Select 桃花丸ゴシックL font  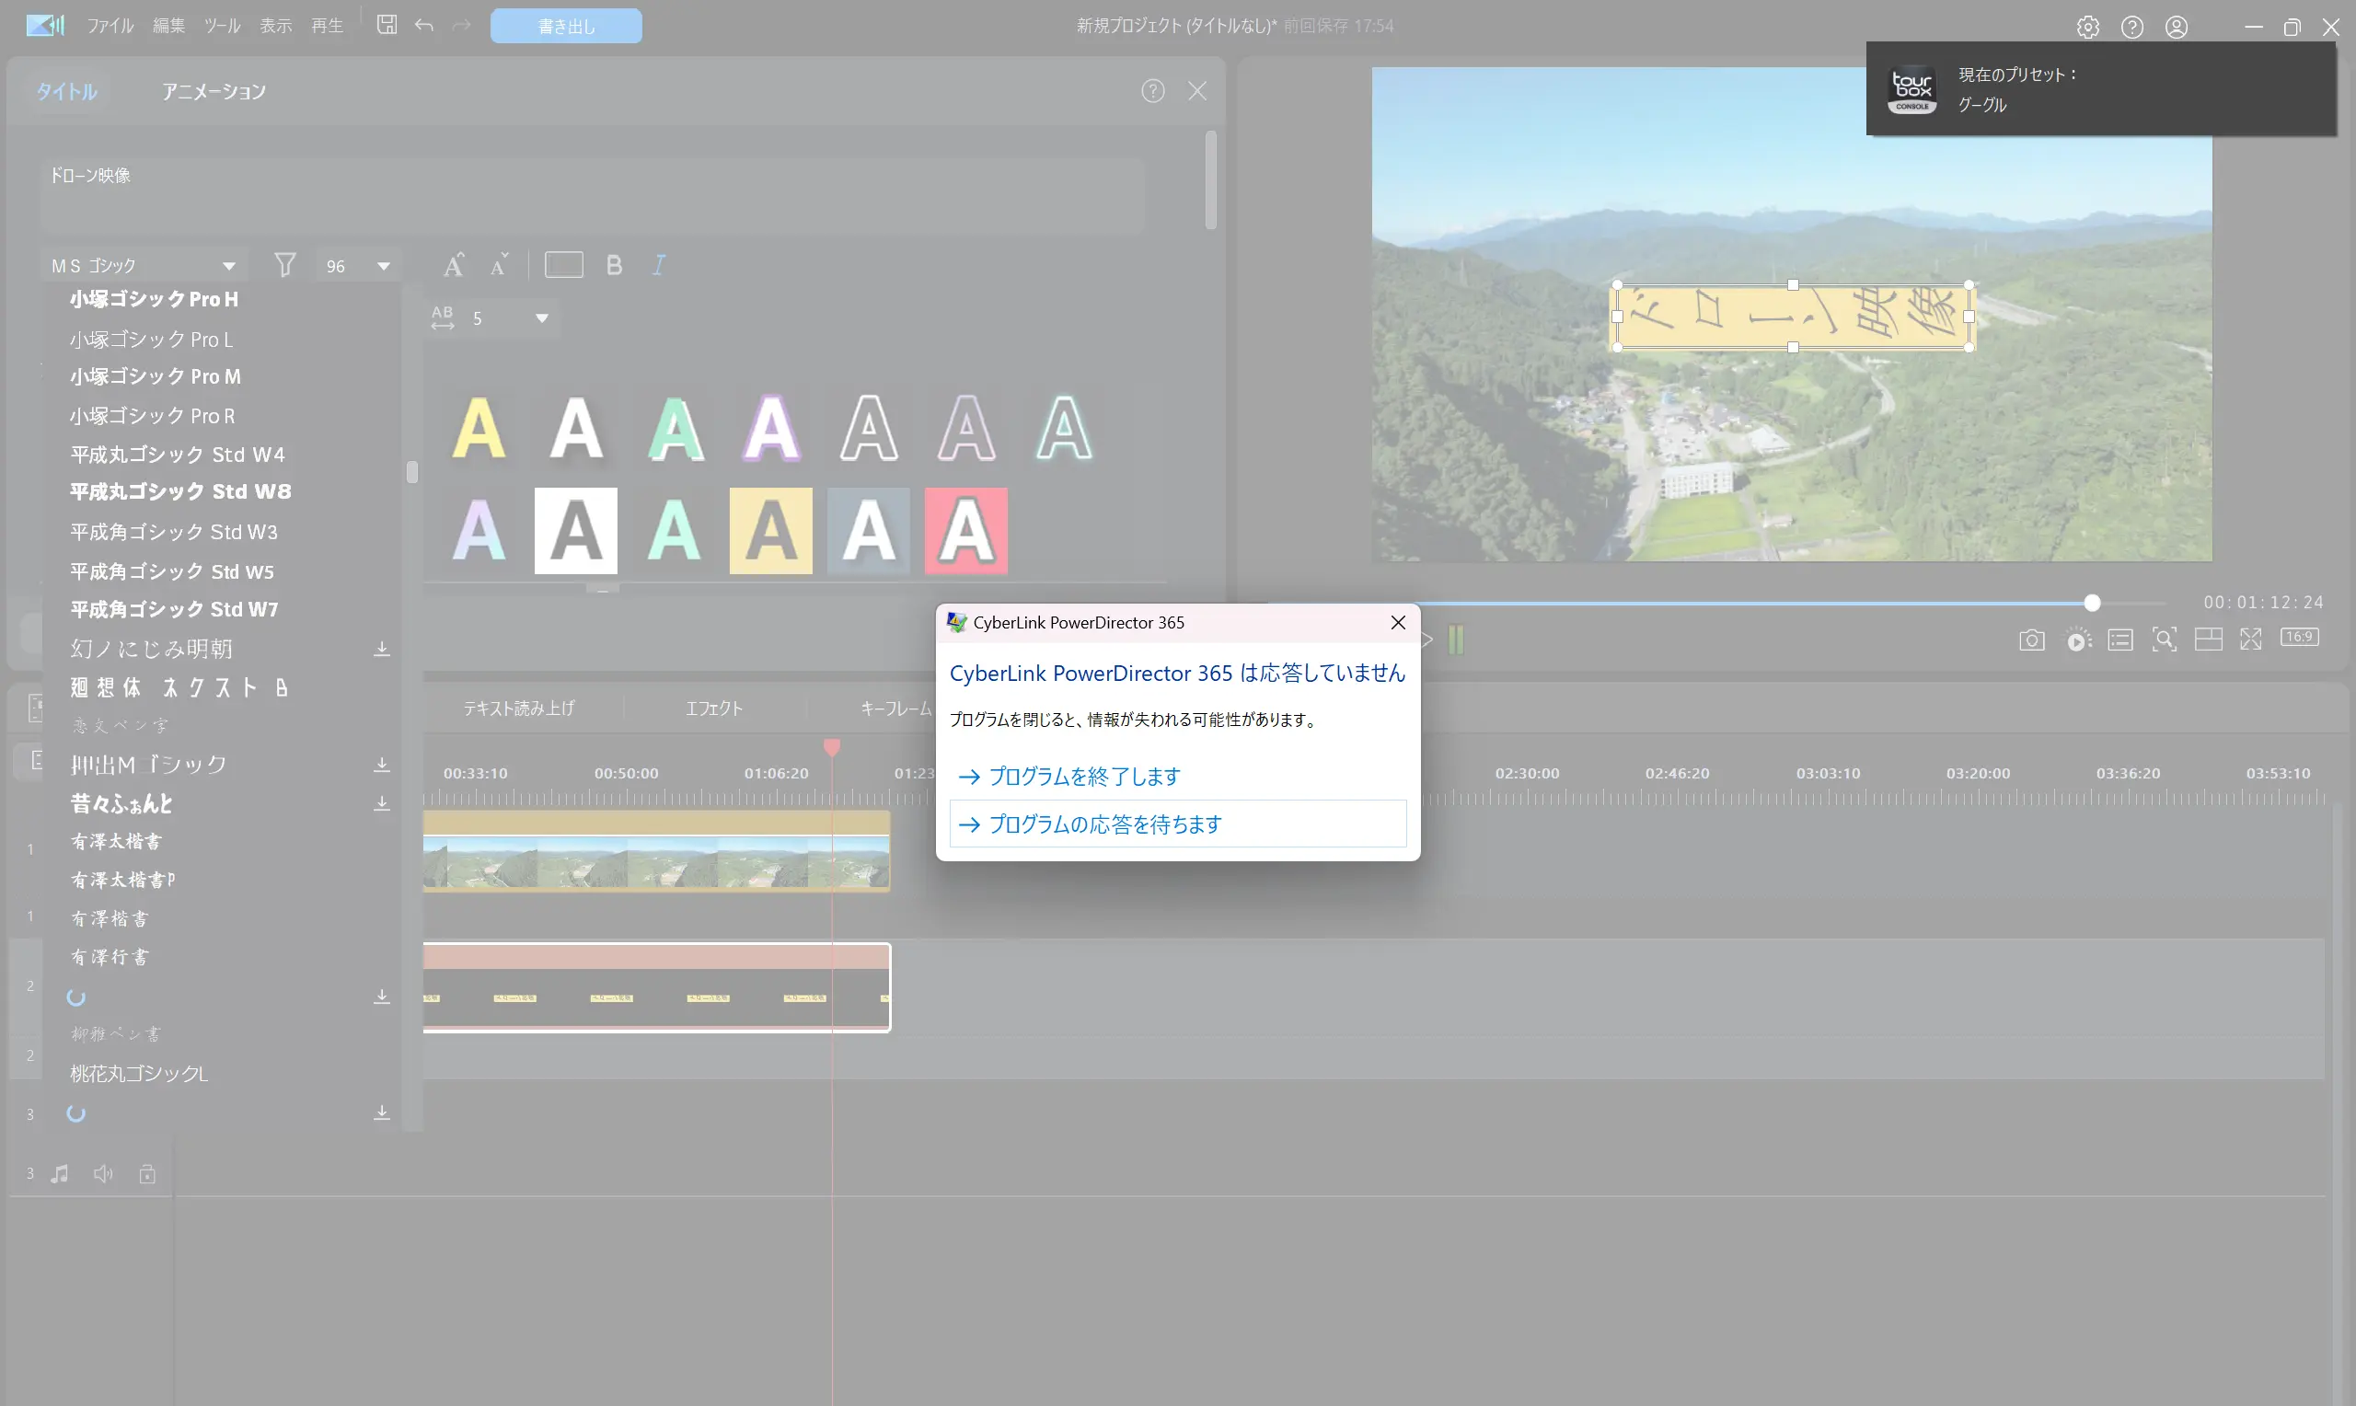(x=138, y=1074)
